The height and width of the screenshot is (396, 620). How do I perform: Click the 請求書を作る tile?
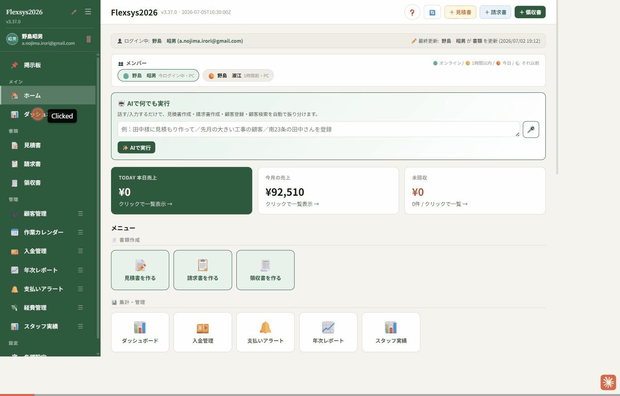pyautogui.click(x=203, y=270)
